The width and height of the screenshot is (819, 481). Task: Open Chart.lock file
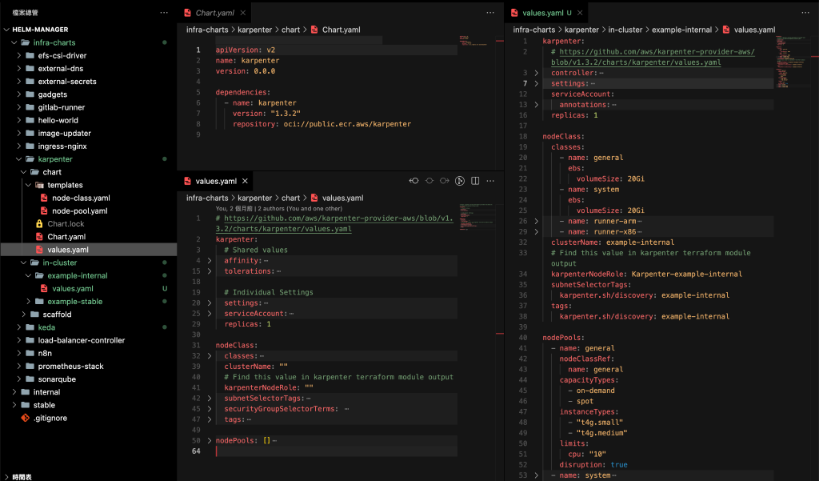[66, 224]
